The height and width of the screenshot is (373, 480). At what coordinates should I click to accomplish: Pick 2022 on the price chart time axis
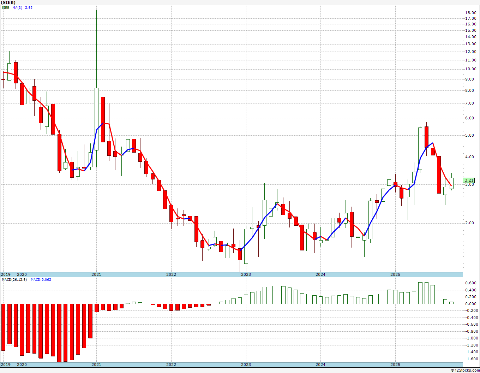pos(171,274)
